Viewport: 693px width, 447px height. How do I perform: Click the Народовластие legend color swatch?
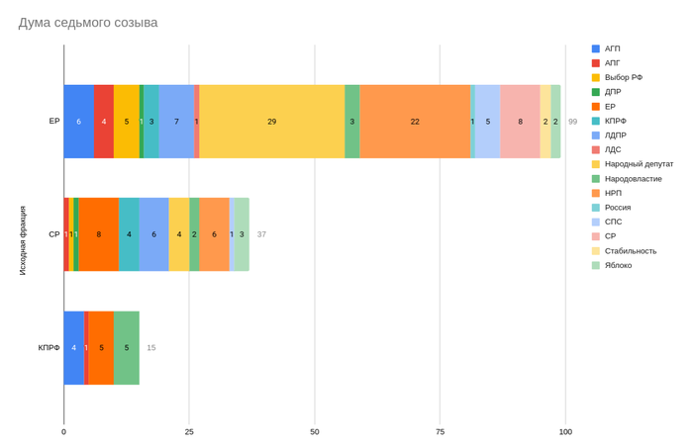coord(596,179)
